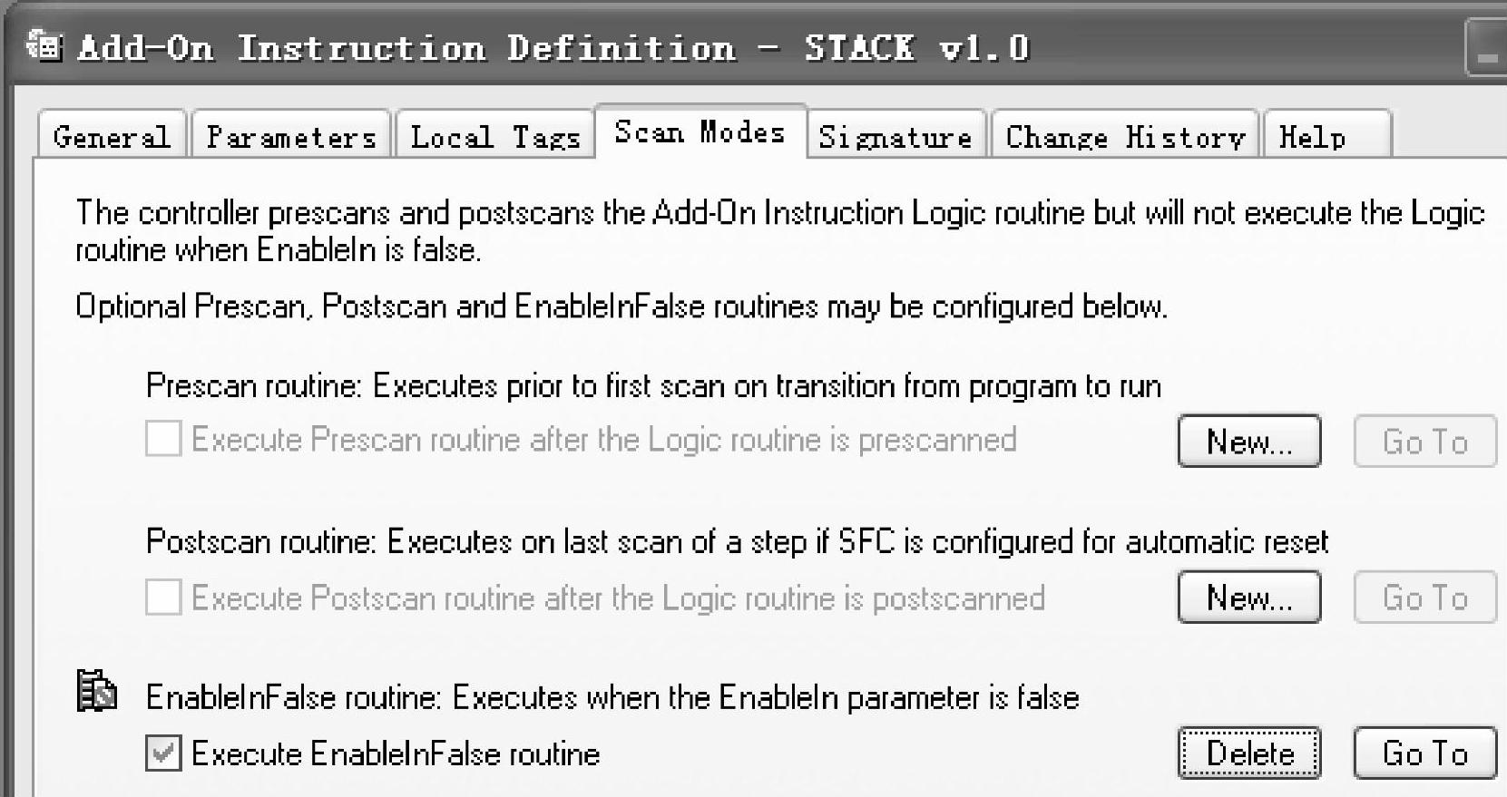This screenshot has width=1507, height=797.
Task: Select the Scan Modes tab
Action: [700, 132]
